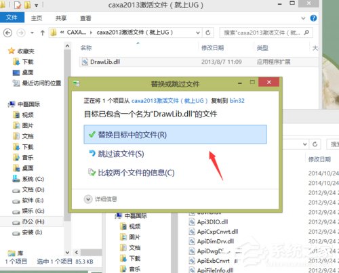The height and width of the screenshot is (273, 339).
Task: Sort back window by 修改日期 column
Action: click(319, 159)
